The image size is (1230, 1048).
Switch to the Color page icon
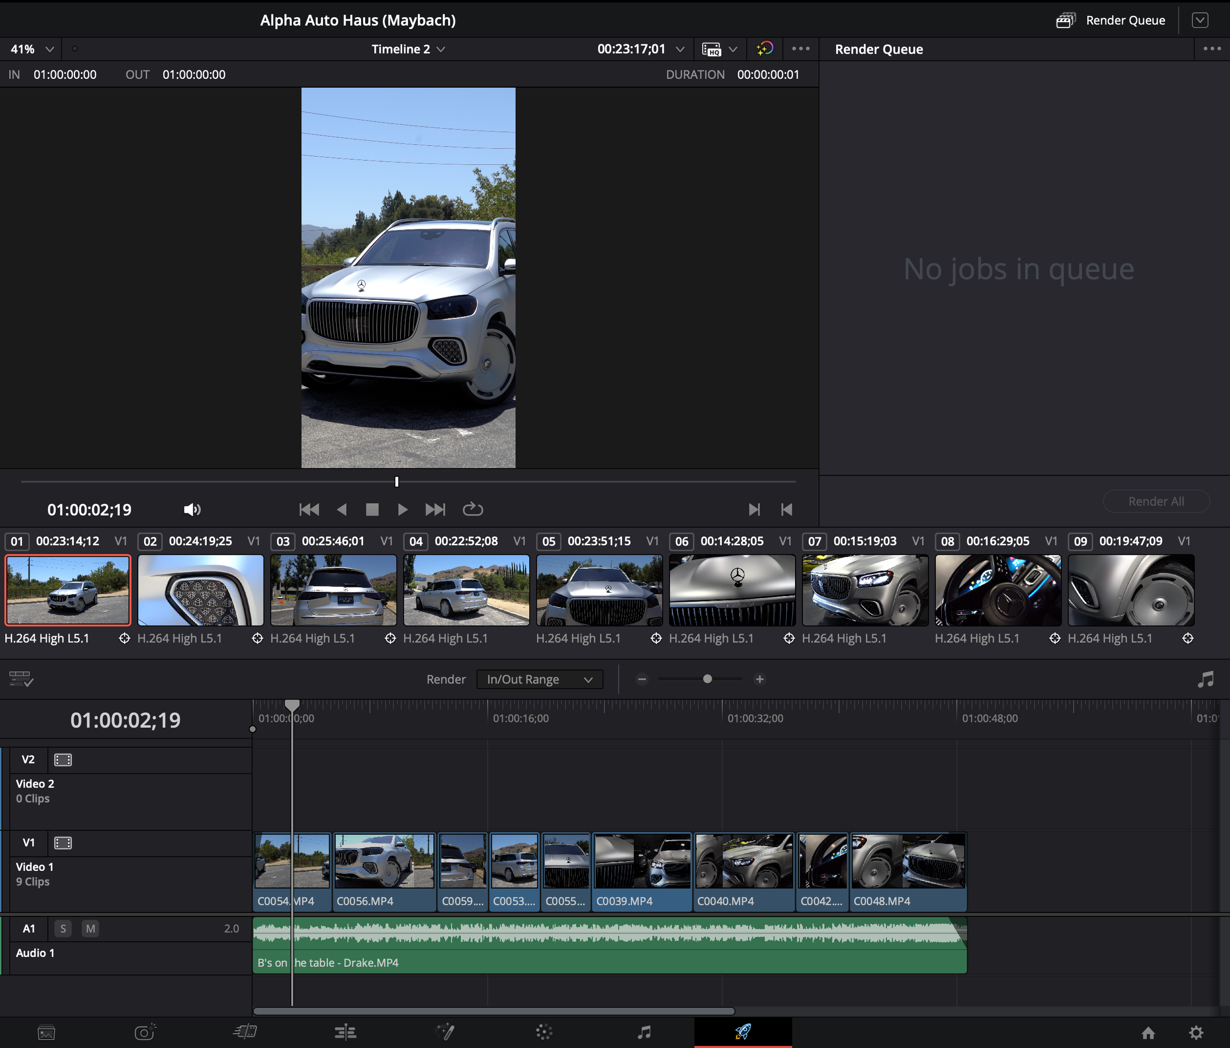pos(544,1033)
